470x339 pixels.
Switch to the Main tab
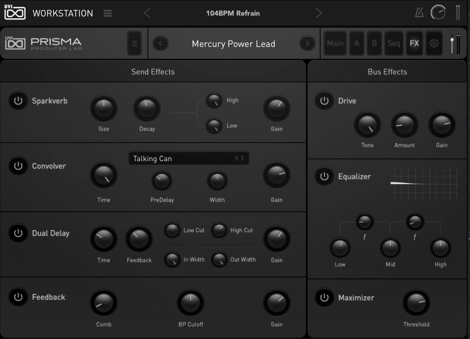point(335,43)
